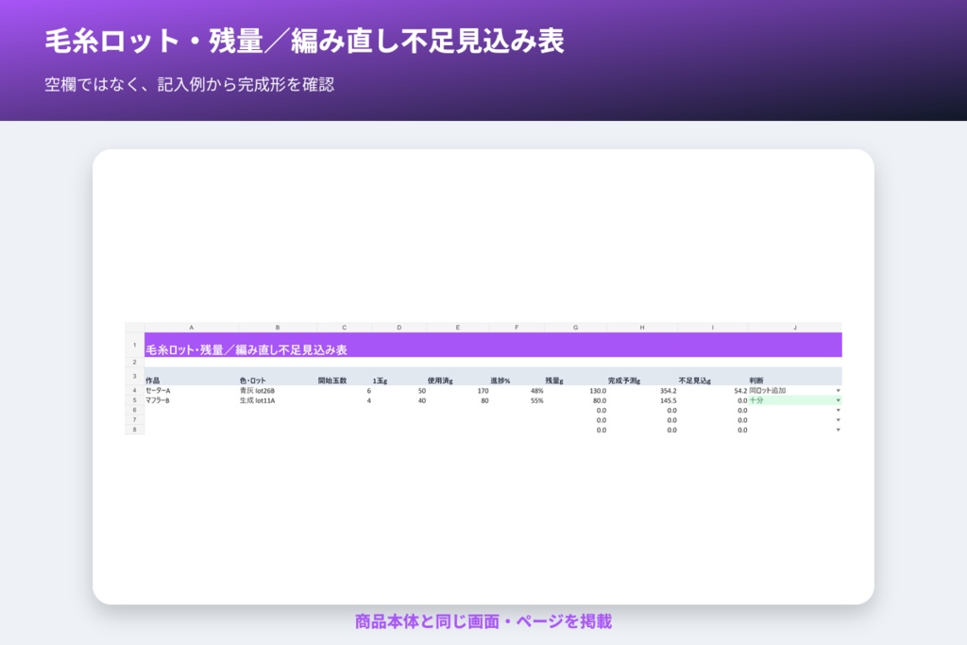
Task: Select row 3 header number
Action: pos(134,376)
